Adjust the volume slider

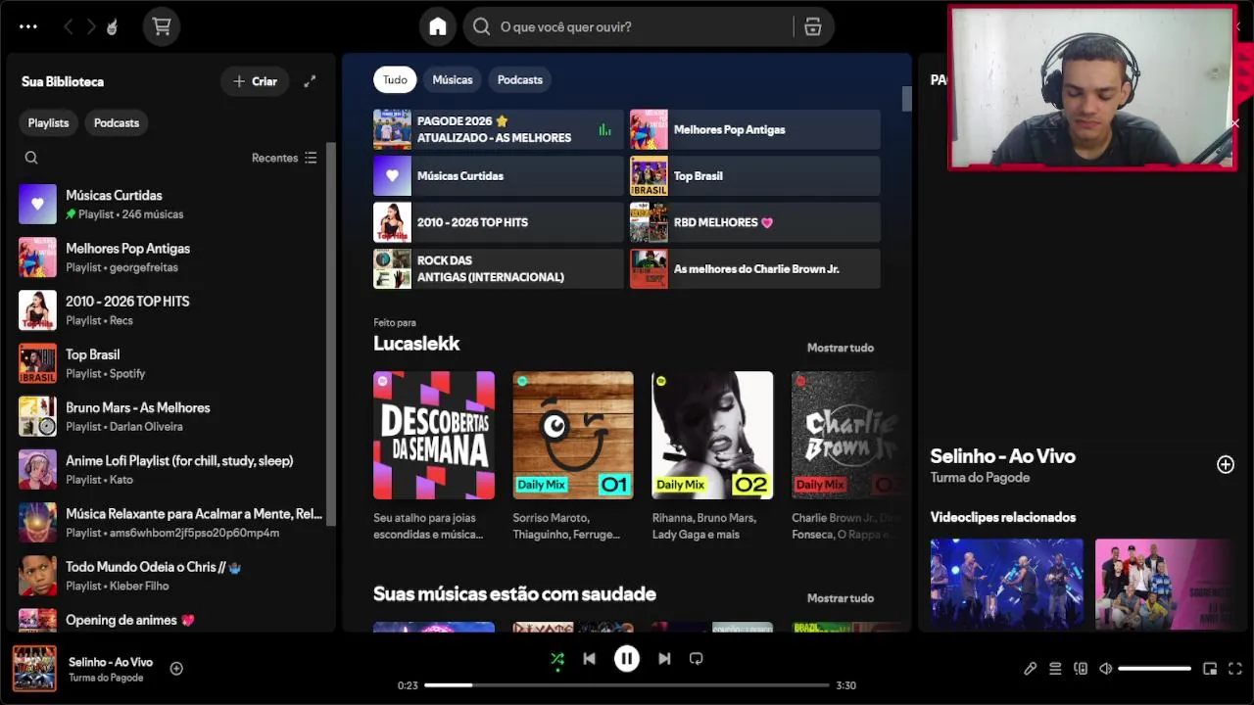1155,669
